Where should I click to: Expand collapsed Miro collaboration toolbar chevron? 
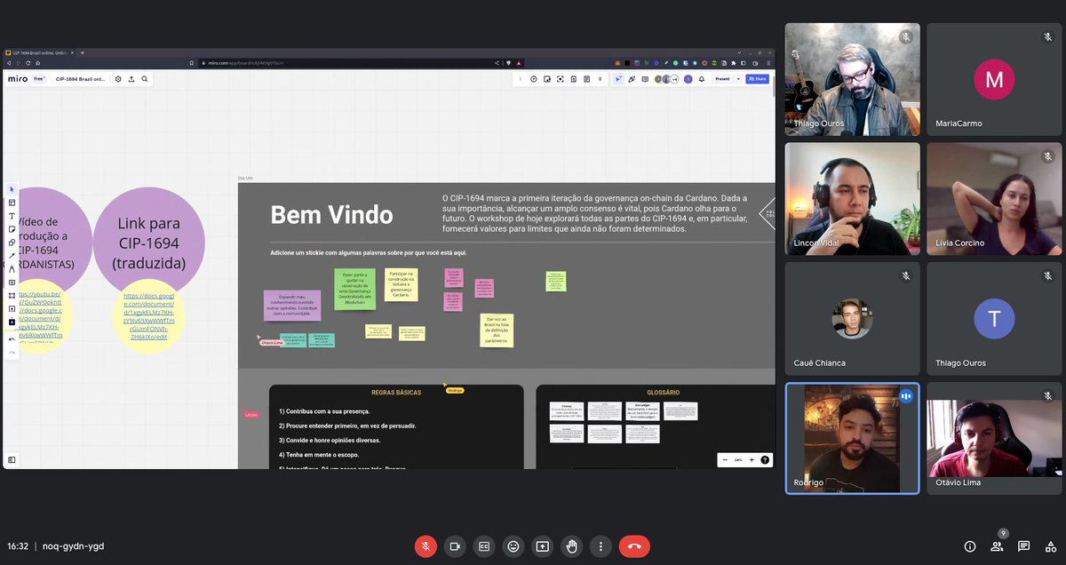520,79
